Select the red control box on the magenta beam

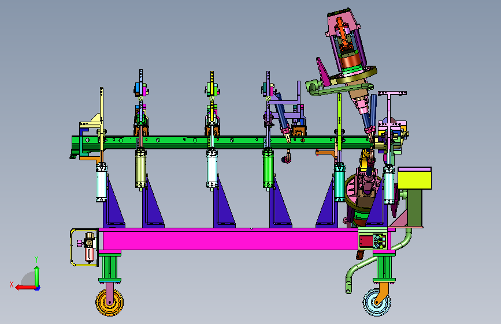pyautogui.click(x=366, y=242)
